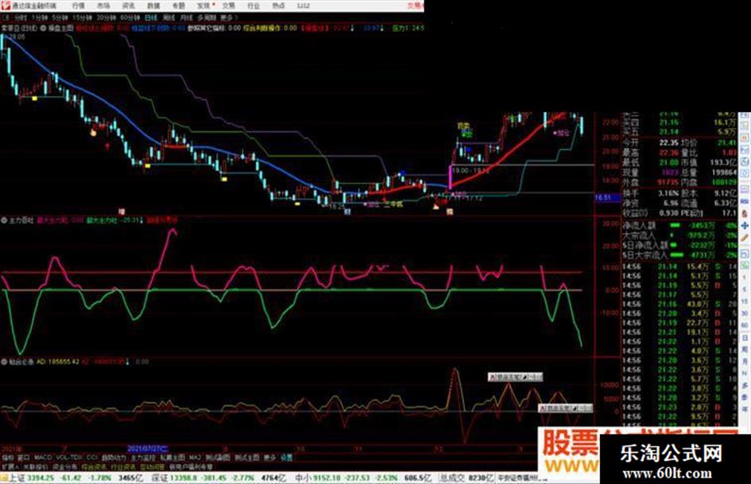Select the MAJ indicator tab
The height and width of the screenshot is (484, 751).
coord(195,458)
